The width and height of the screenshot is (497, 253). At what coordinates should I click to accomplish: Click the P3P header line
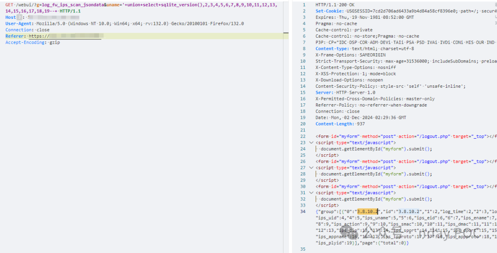(x=406, y=42)
